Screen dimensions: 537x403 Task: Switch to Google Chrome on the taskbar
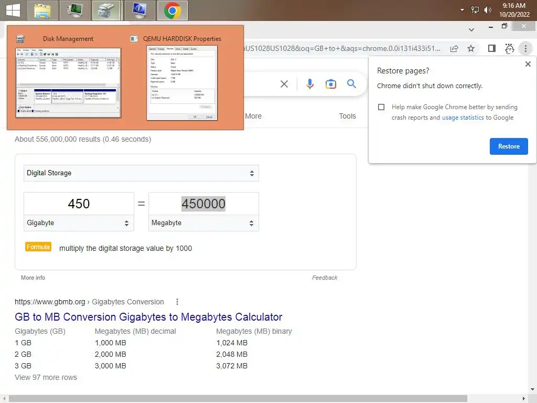click(172, 10)
